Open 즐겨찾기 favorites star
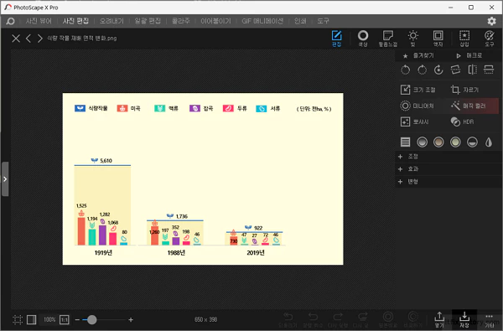Screen dimensions: 503x331 (x=418, y=56)
